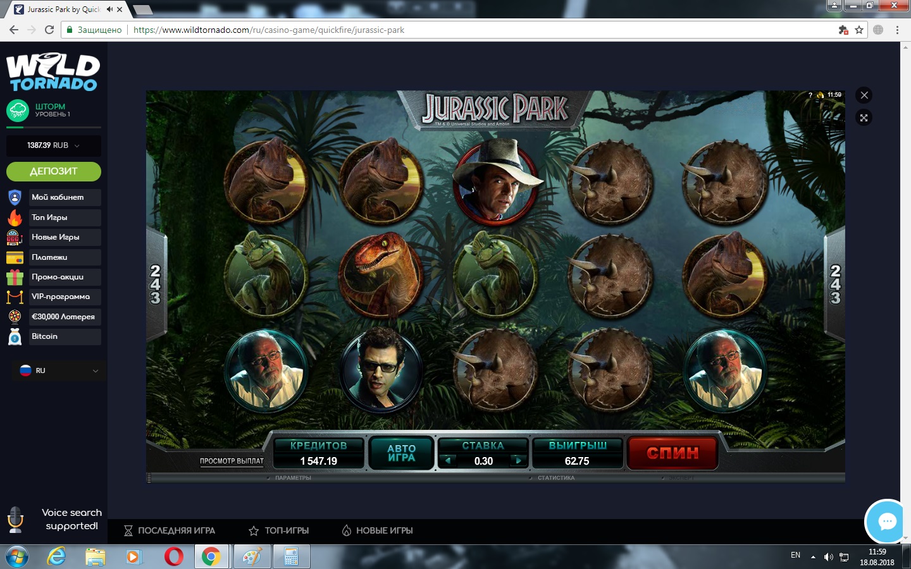Reload the page
This screenshot has height=569, width=911.
pyautogui.click(x=49, y=30)
